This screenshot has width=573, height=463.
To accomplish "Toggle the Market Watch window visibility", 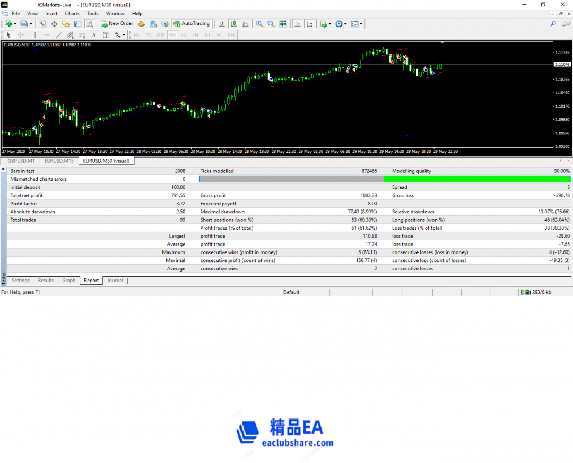I will coord(42,23).
